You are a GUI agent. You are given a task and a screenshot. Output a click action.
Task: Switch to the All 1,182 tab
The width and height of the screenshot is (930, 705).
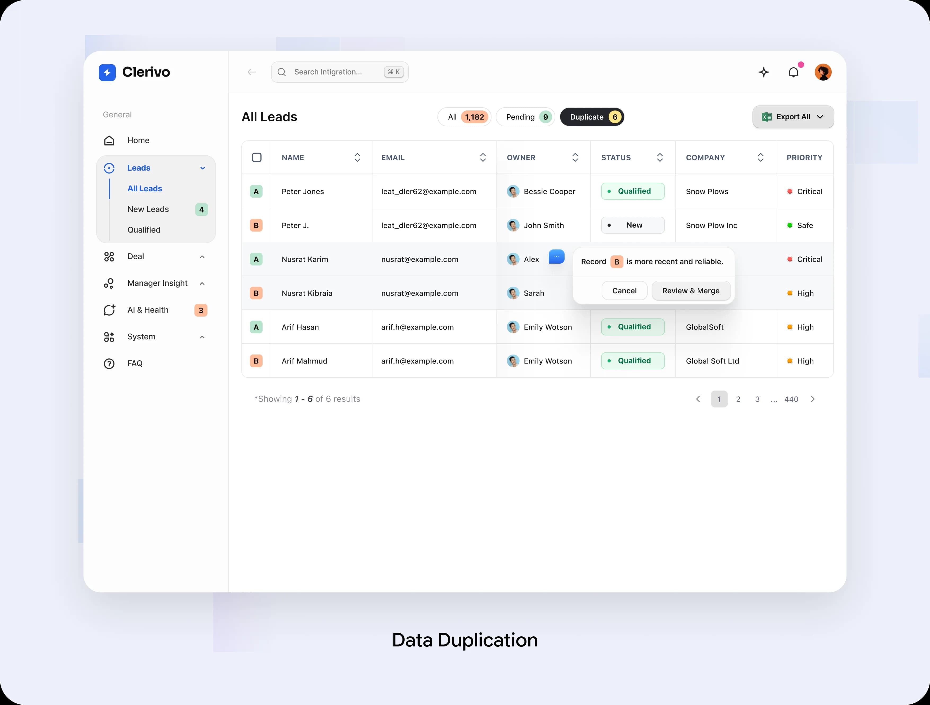click(x=464, y=117)
